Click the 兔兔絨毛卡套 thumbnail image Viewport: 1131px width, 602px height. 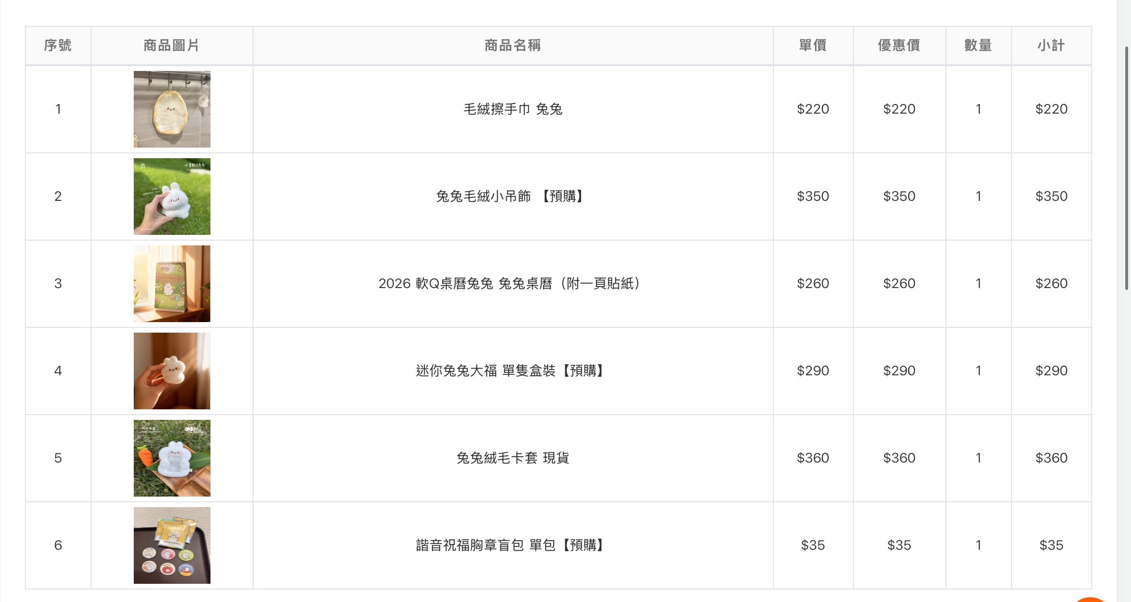(x=172, y=458)
